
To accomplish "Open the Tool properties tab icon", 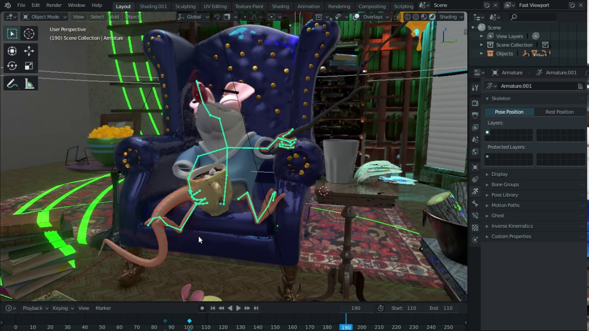I will [475, 87].
